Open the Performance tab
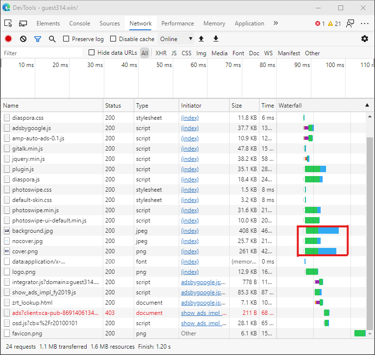Image resolution: width=375 pixels, height=355 pixels. [177, 23]
